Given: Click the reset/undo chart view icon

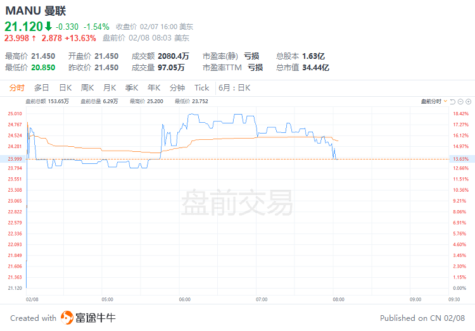Looking at the screenshot, I should (453, 102).
